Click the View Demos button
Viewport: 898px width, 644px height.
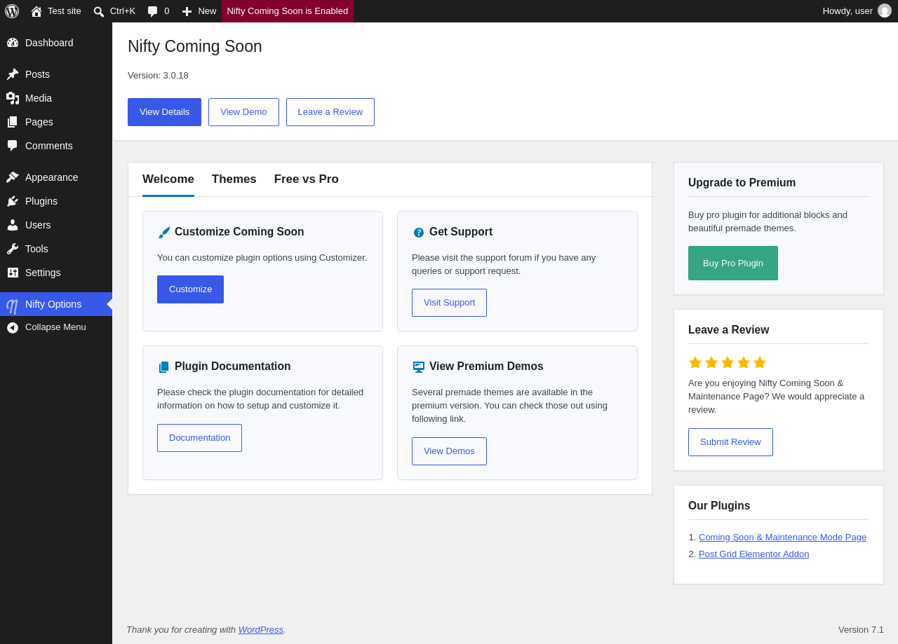[449, 451]
